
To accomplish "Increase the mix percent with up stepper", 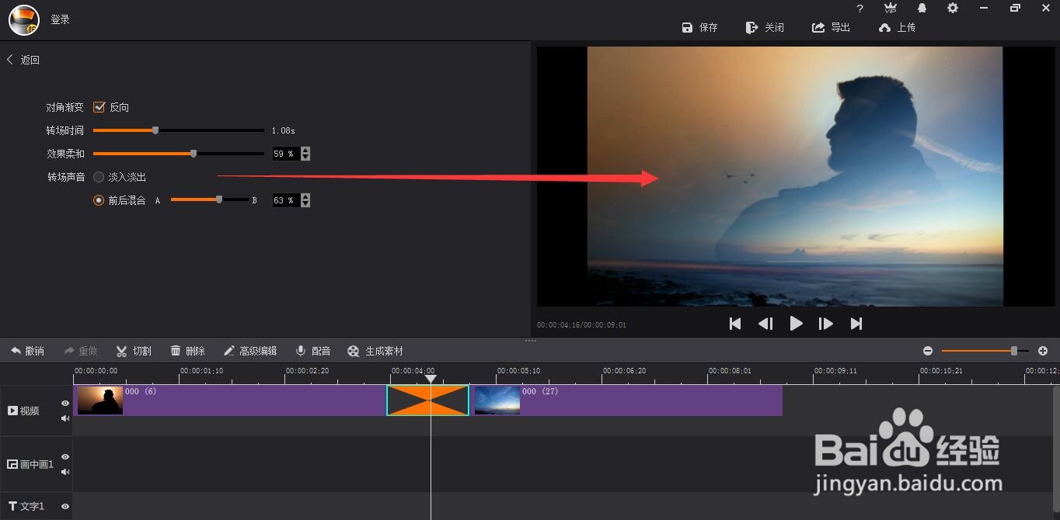I will click(x=305, y=197).
